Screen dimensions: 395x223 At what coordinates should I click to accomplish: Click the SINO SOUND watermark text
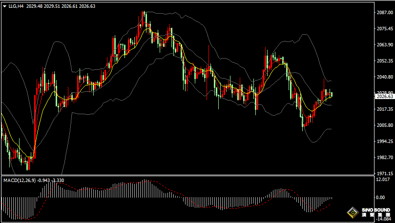click(x=376, y=211)
